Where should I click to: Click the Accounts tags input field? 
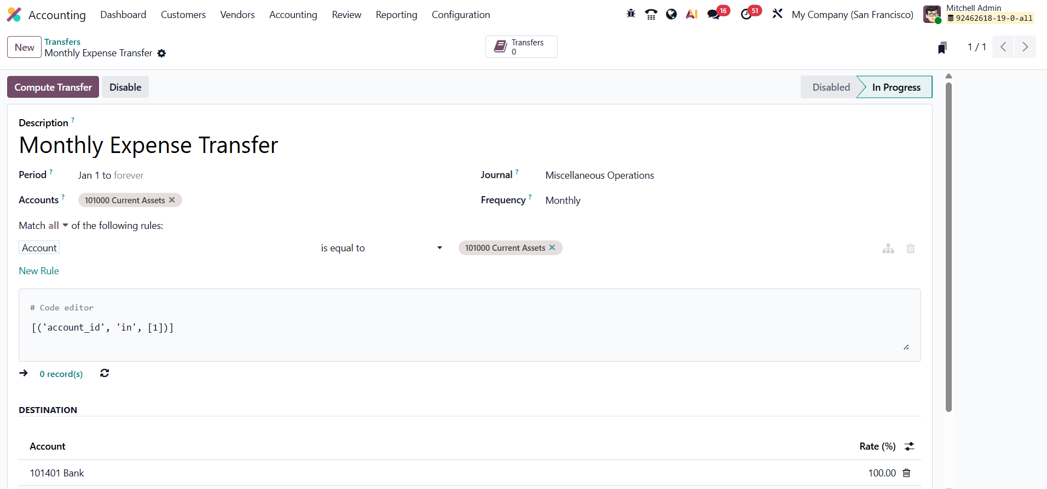coord(268,201)
